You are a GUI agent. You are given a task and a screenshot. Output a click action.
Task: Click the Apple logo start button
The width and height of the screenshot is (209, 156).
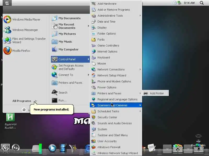(7, 3)
